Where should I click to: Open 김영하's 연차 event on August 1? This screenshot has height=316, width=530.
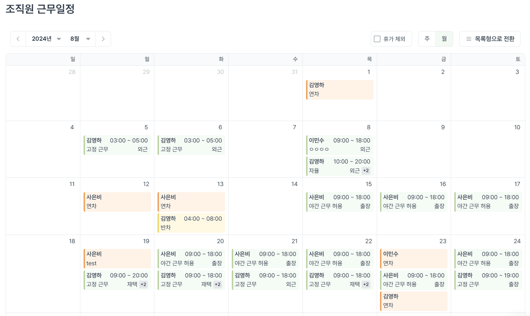coord(339,90)
